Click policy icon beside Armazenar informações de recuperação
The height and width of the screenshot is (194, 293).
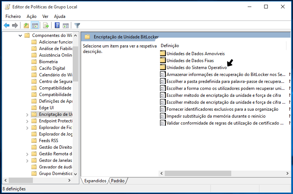(x=163, y=75)
